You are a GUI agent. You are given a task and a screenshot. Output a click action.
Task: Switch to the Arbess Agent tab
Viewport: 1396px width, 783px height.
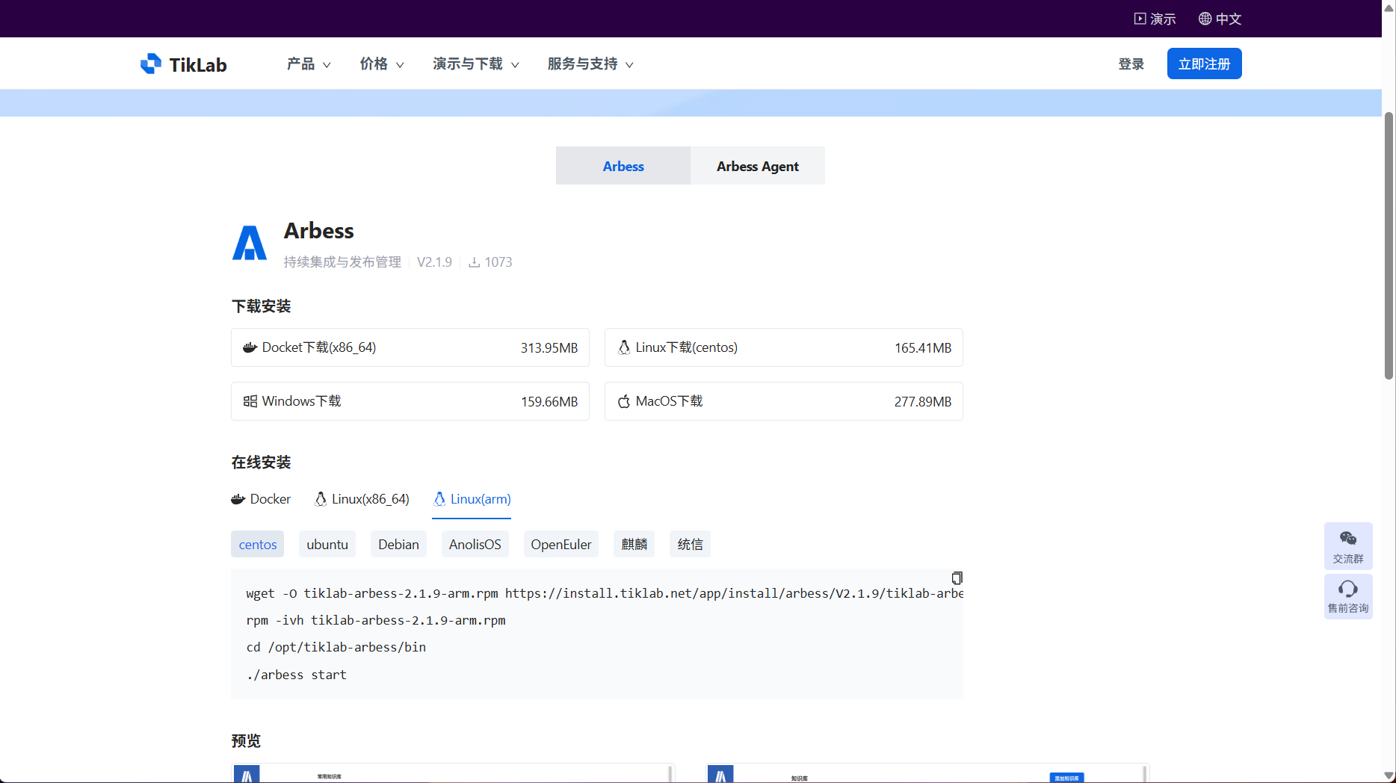click(758, 166)
